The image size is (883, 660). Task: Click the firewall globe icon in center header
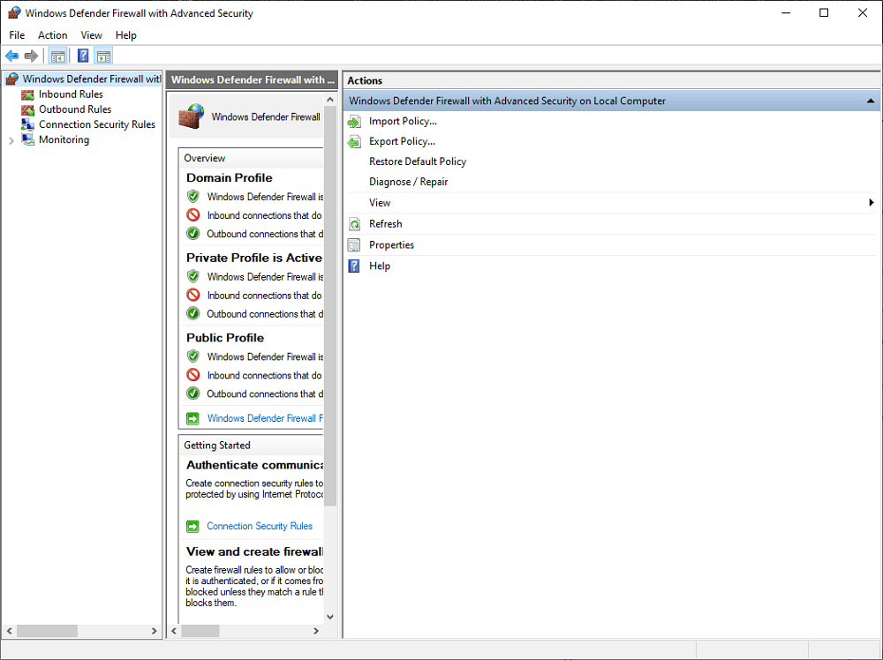click(x=191, y=116)
